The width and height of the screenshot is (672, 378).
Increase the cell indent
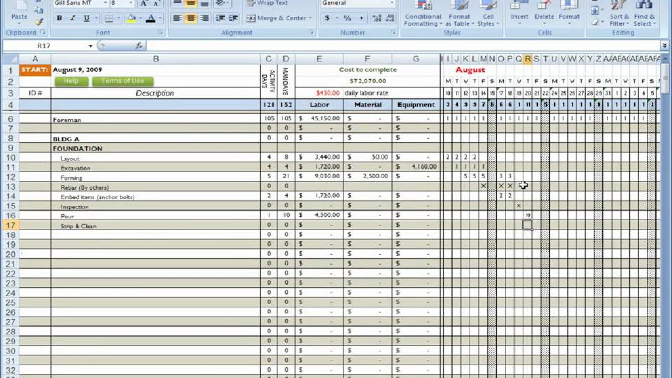coord(234,18)
